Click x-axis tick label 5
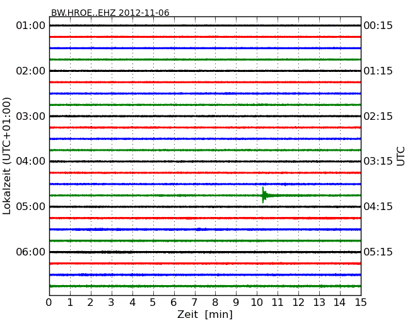The width and height of the screenshot is (410, 328). [x=153, y=303]
